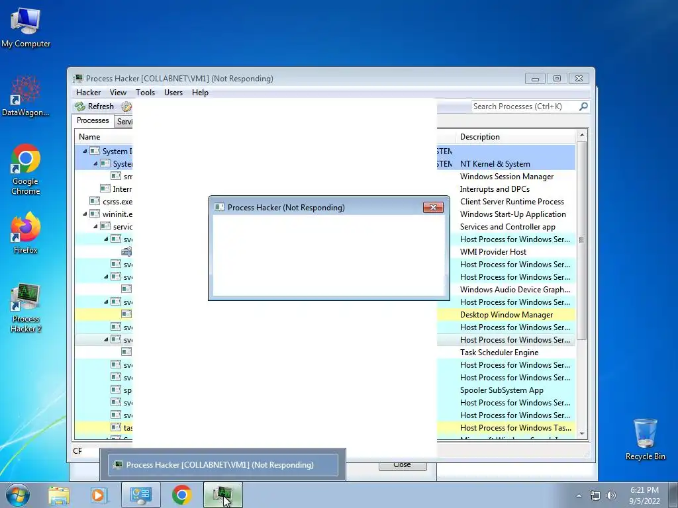Open the DataWagon desktop shortcut
Viewport: 678px width, 508px height.
26,96
